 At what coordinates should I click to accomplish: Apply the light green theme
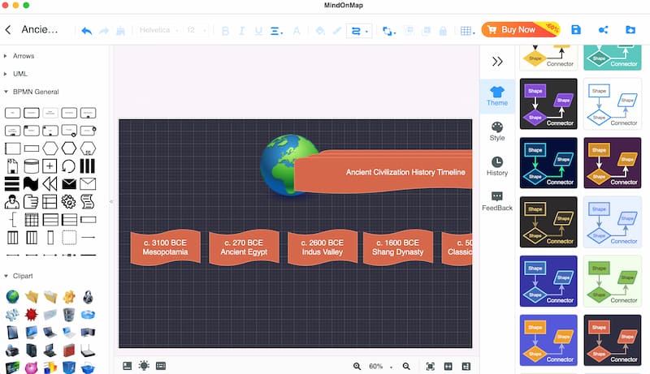[613, 282]
